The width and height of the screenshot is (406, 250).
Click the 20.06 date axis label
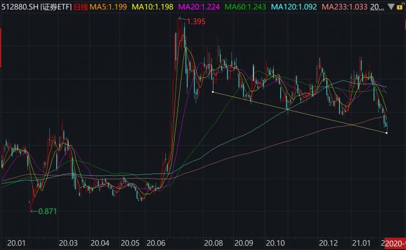tap(156, 243)
